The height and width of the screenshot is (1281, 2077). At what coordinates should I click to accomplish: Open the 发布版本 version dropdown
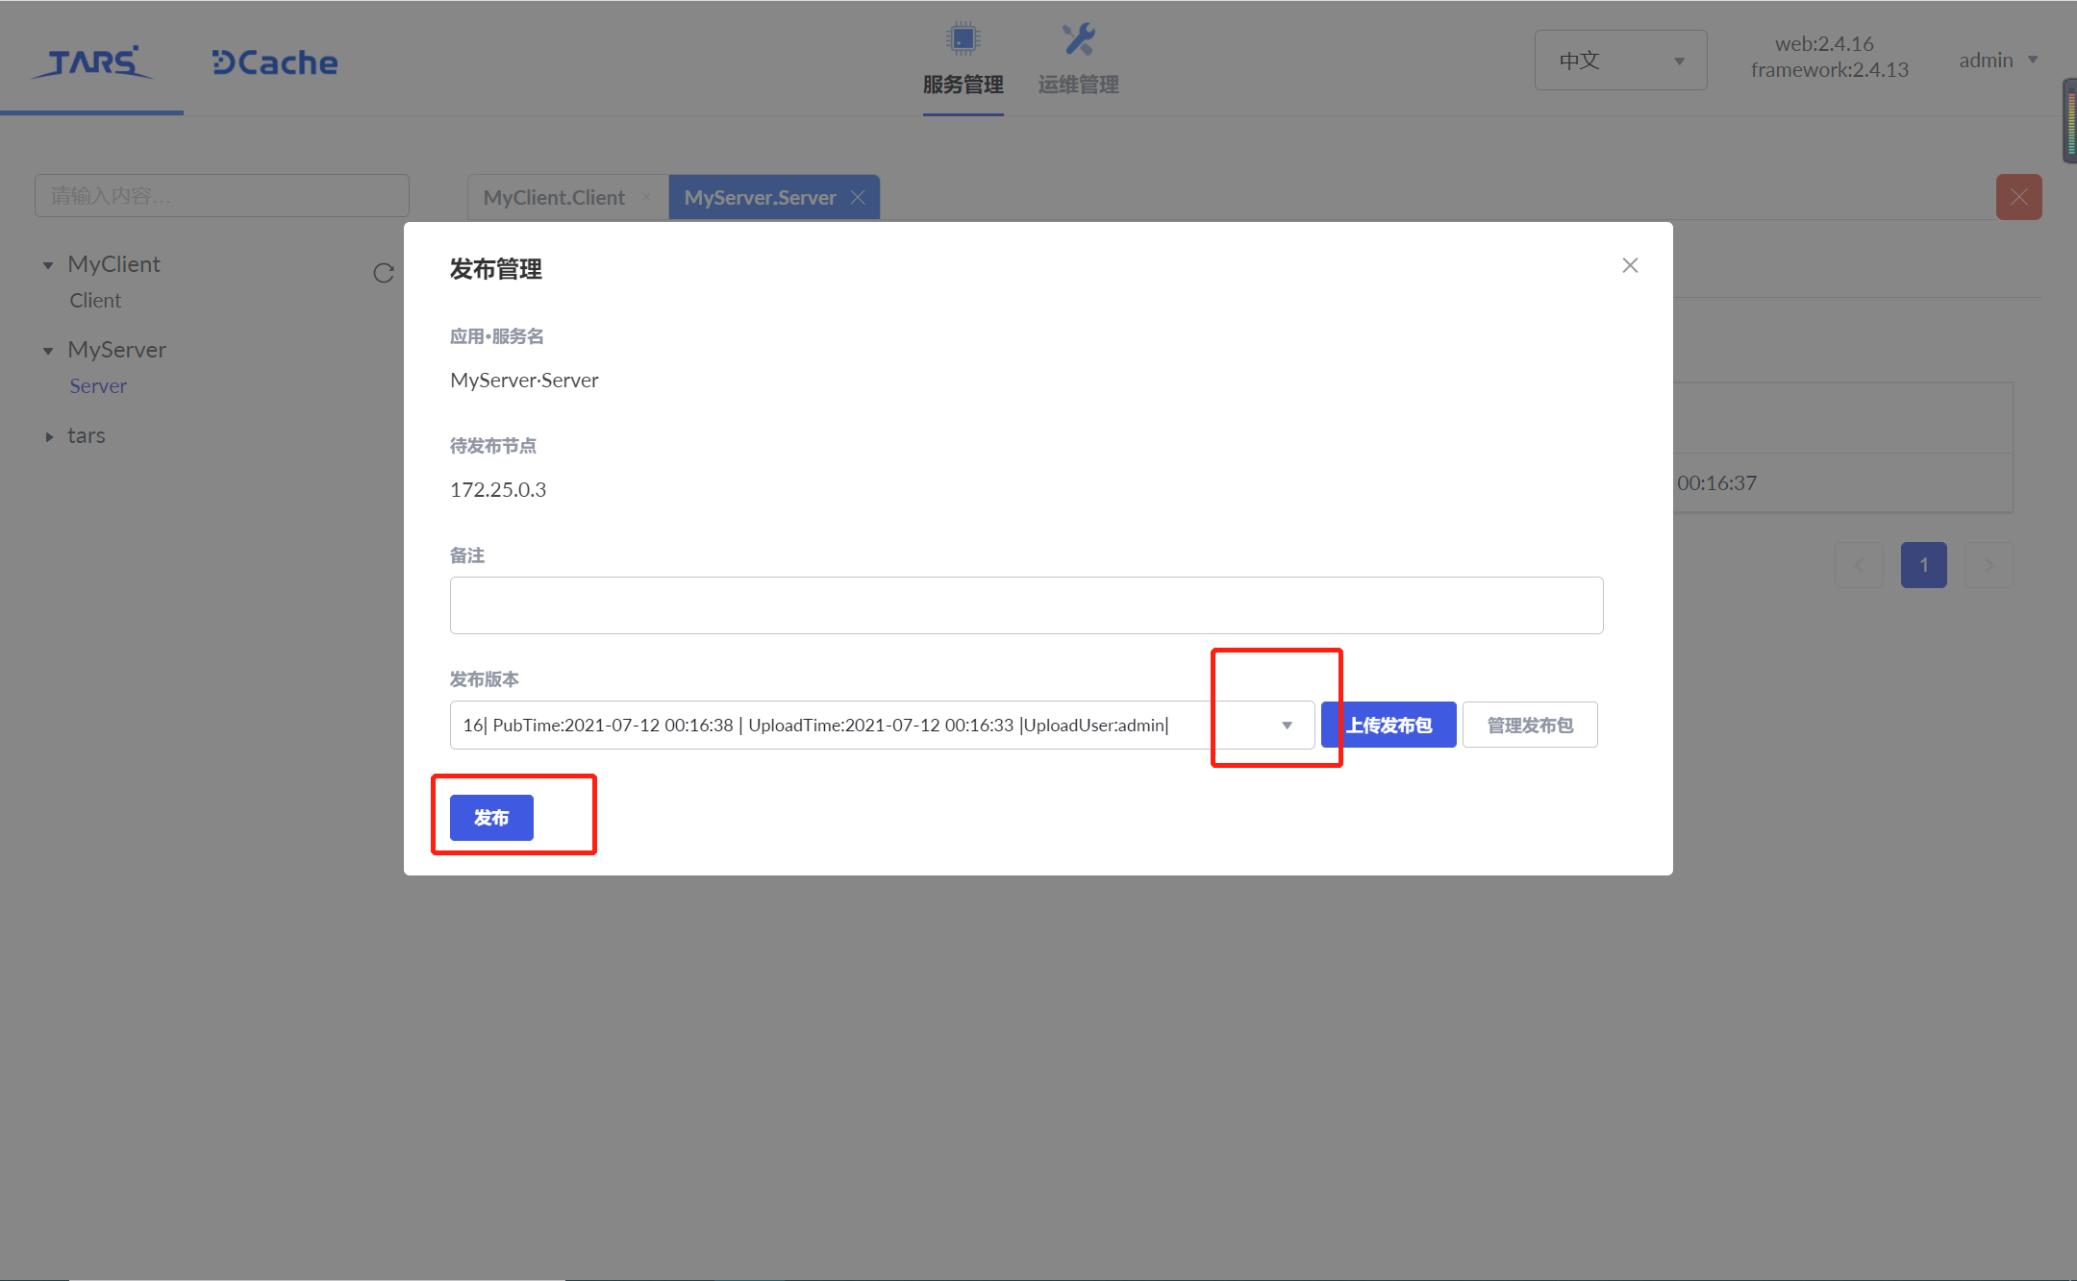tap(1288, 726)
